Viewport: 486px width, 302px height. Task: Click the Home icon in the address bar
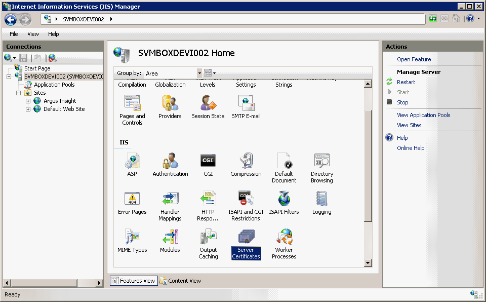[x=456, y=19]
